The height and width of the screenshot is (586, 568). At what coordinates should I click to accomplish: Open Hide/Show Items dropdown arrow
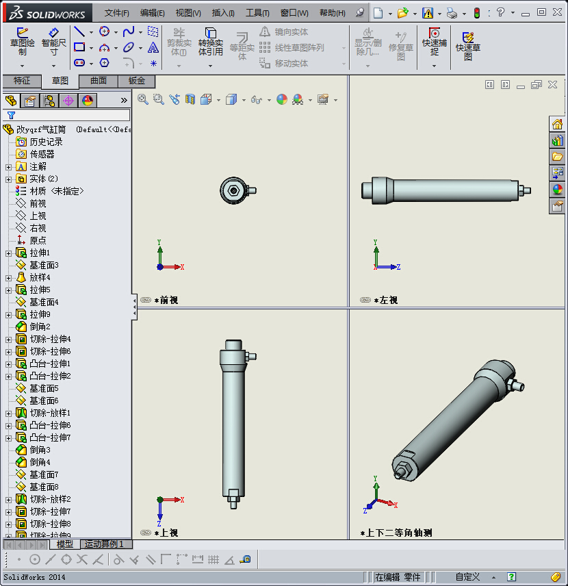pos(269,100)
